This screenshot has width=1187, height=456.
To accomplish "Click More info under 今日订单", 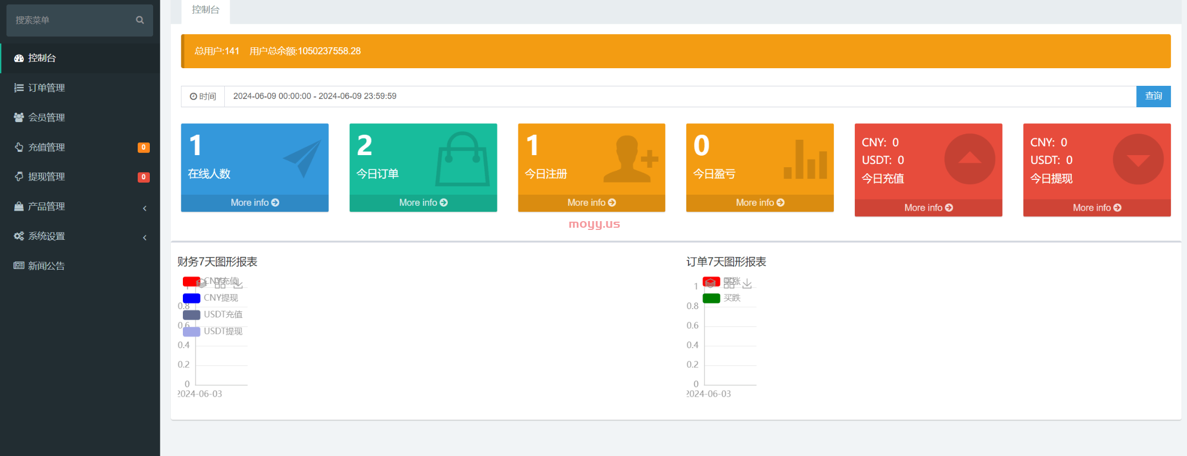I will pos(422,203).
